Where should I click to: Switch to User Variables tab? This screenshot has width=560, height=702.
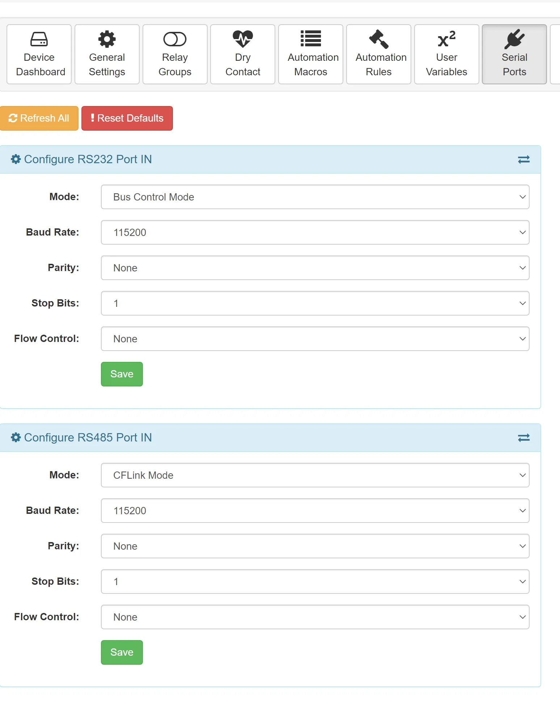[x=447, y=54]
